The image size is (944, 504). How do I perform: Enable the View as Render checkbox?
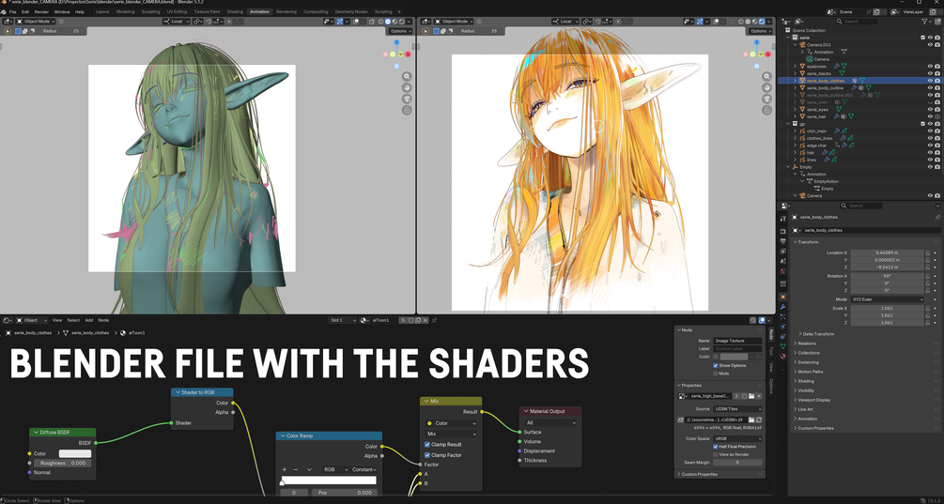click(715, 454)
